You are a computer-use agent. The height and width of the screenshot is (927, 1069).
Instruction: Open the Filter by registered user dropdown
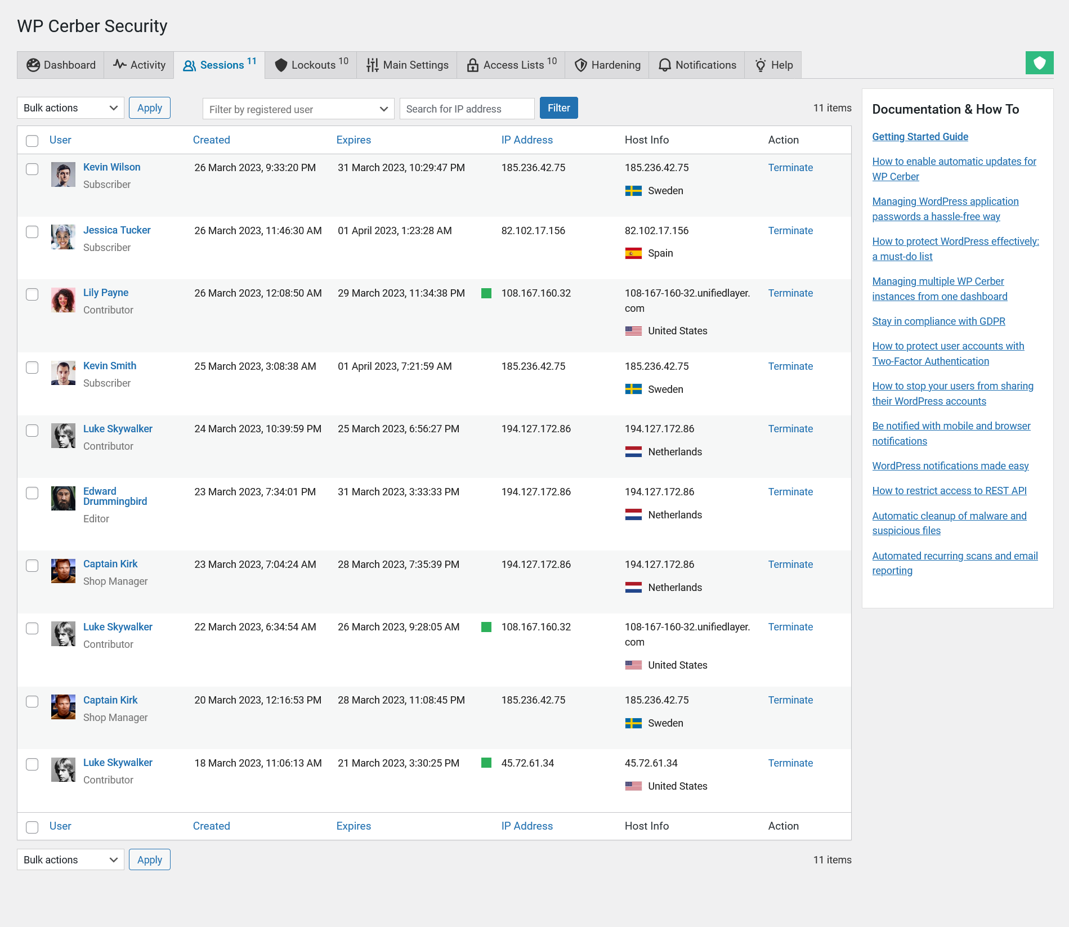298,109
